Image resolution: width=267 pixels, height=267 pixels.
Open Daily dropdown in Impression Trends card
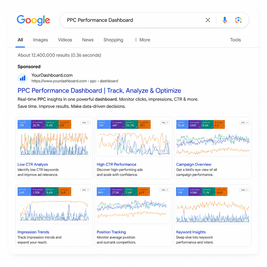85,190
